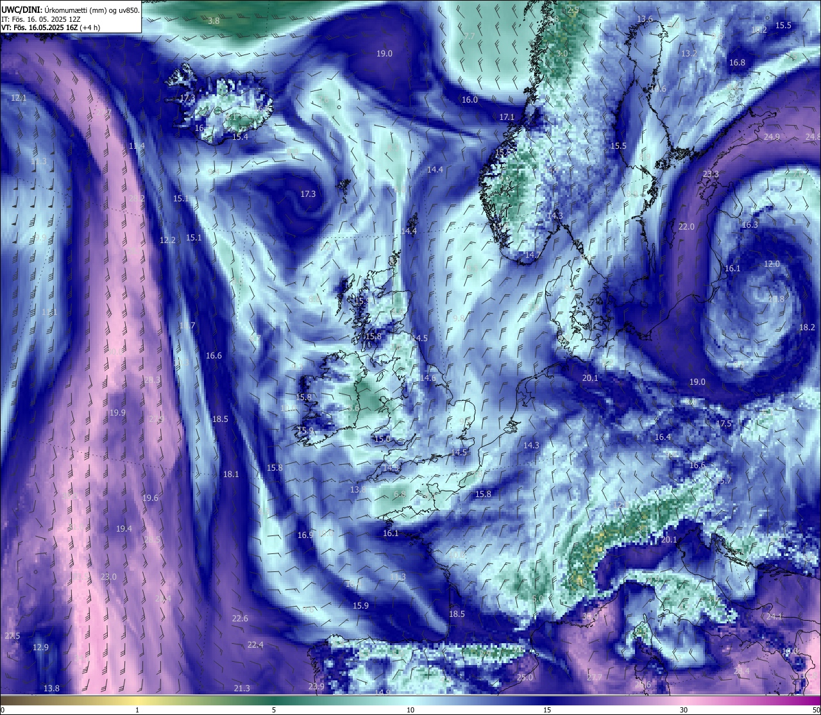Click the map value "22.4"
The height and width of the screenshot is (715, 821).
[x=255, y=645]
